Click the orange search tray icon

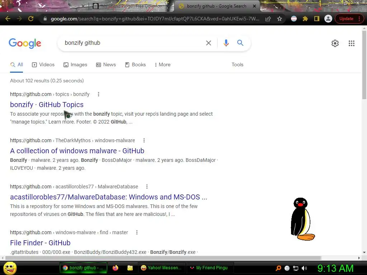[278, 268]
